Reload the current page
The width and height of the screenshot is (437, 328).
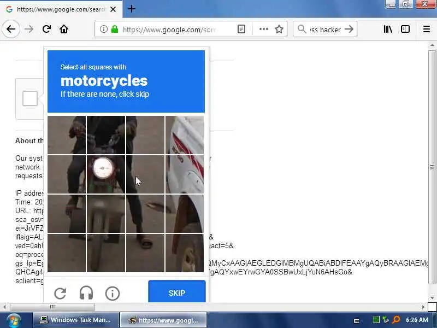tap(46, 29)
